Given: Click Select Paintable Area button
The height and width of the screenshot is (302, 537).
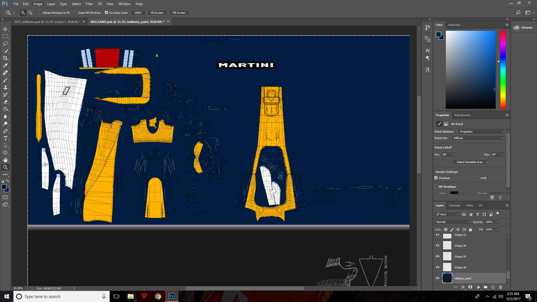Looking at the screenshot, I should click(x=470, y=162).
